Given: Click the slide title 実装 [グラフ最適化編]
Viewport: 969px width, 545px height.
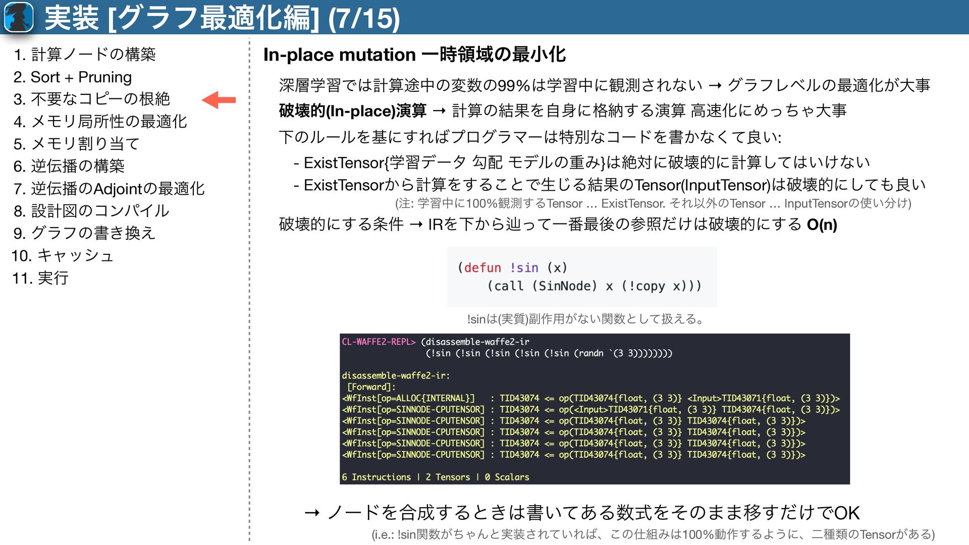Looking at the screenshot, I should [x=222, y=18].
